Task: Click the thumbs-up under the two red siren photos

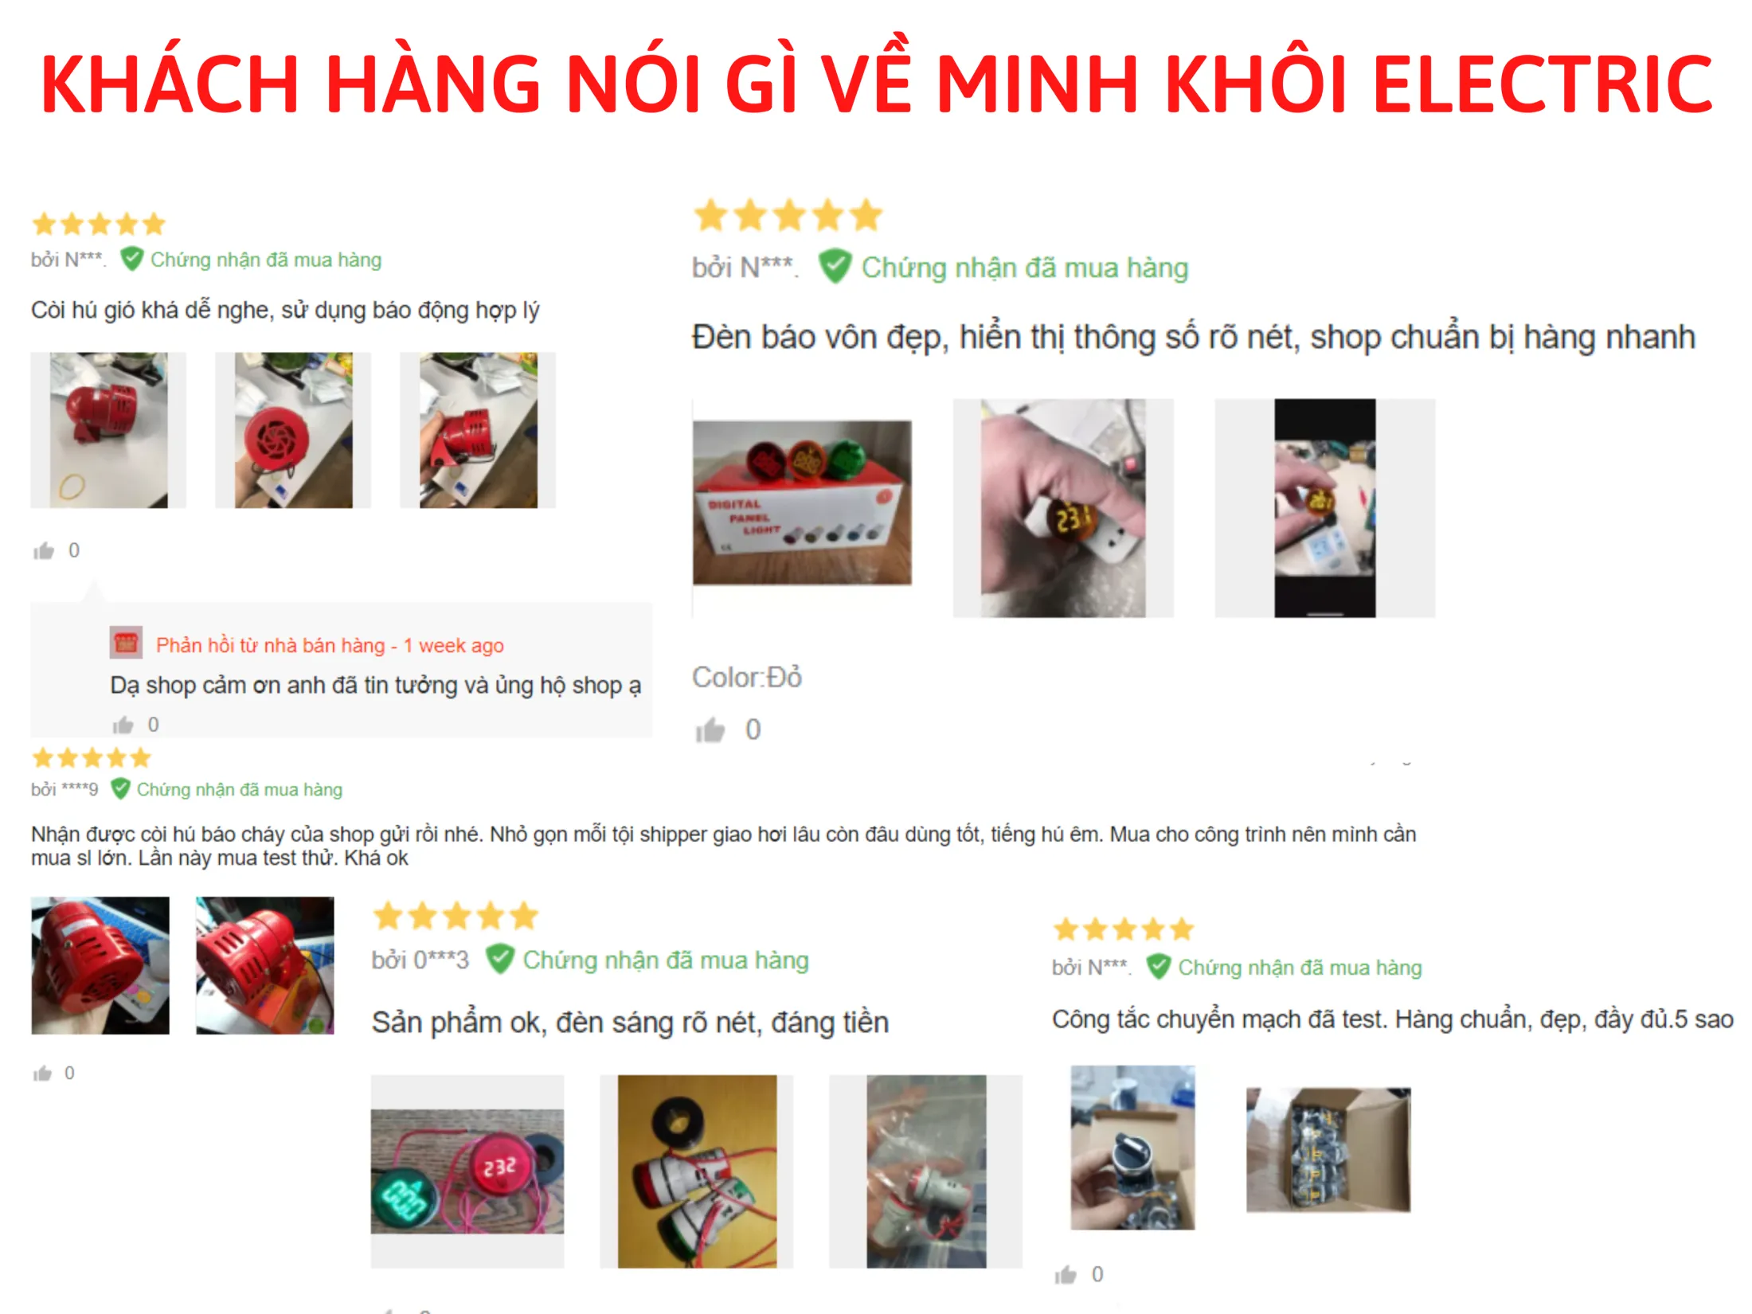Action: tap(42, 1073)
